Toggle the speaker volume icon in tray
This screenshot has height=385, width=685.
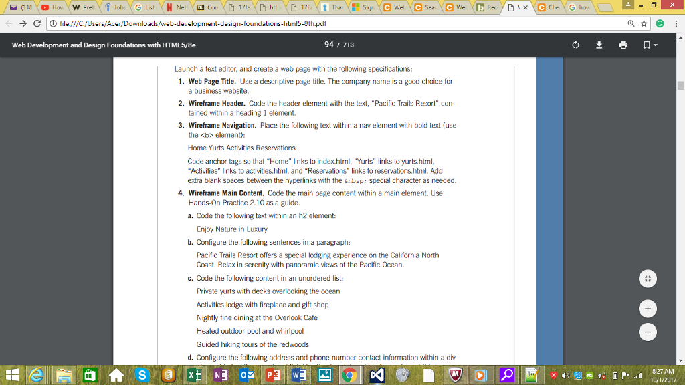point(565,375)
